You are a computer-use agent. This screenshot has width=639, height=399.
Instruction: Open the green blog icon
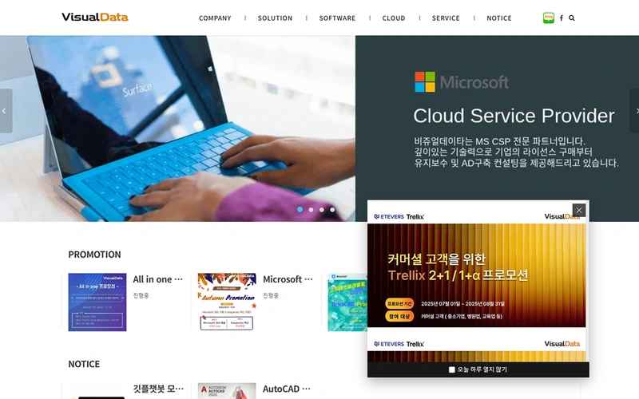click(x=549, y=18)
